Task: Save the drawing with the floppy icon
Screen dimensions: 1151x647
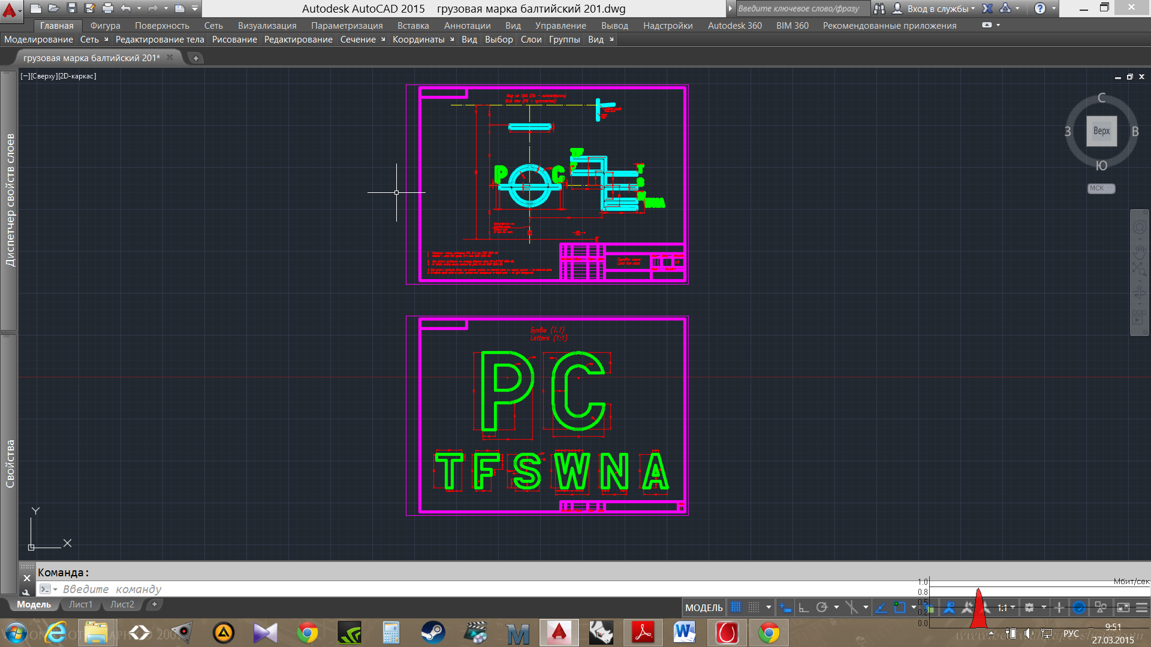Action: click(x=72, y=8)
